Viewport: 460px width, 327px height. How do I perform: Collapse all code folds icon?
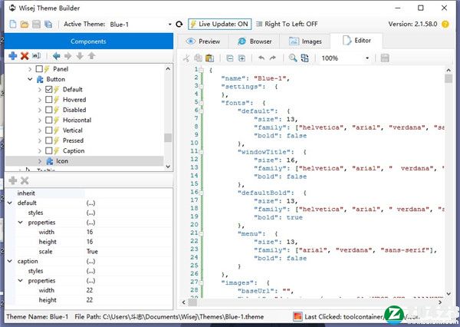230,58
